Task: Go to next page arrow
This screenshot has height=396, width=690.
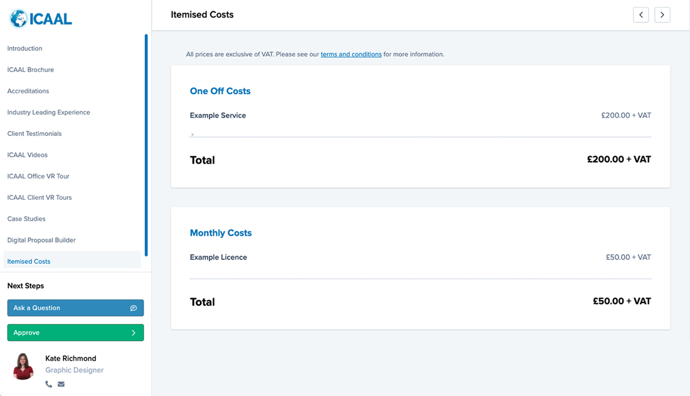Action: [x=662, y=15]
